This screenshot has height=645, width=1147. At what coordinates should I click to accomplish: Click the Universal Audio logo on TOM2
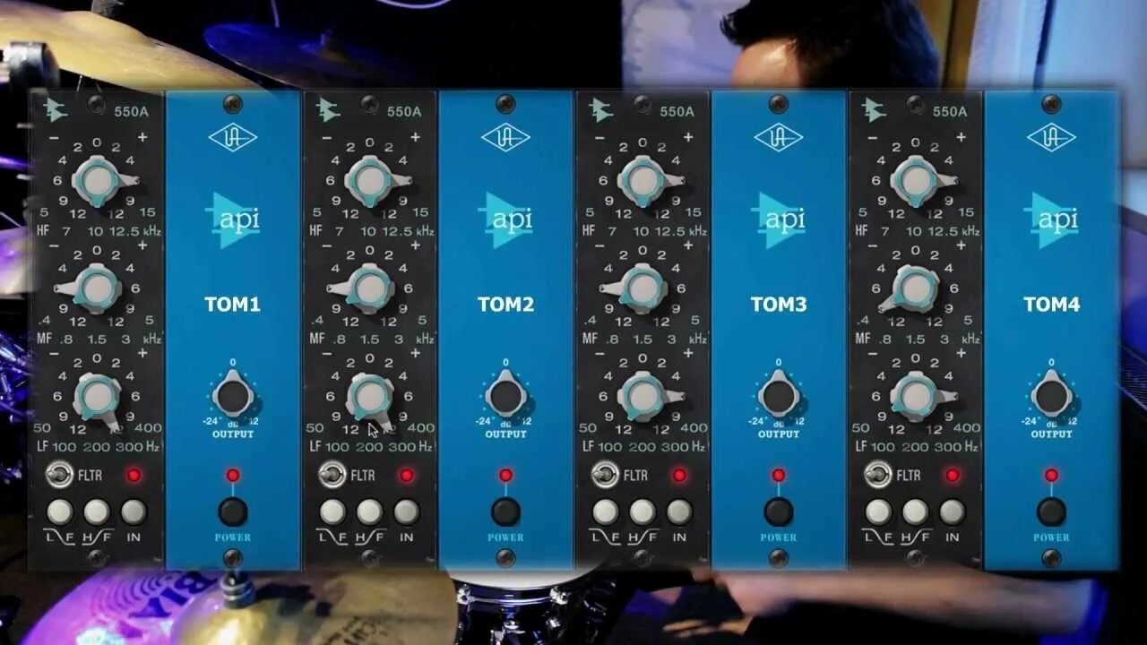[x=506, y=137]
